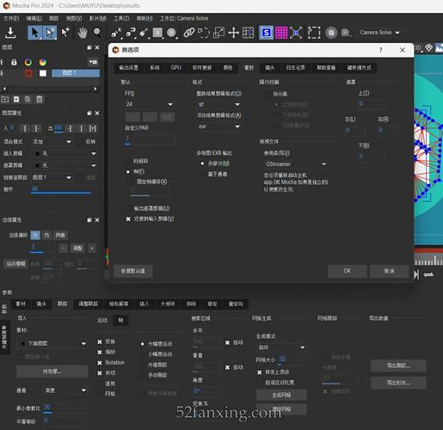Viewport: 443px width, 430px height.
Task: Click the generate mesh button
Action: (281, 395)
